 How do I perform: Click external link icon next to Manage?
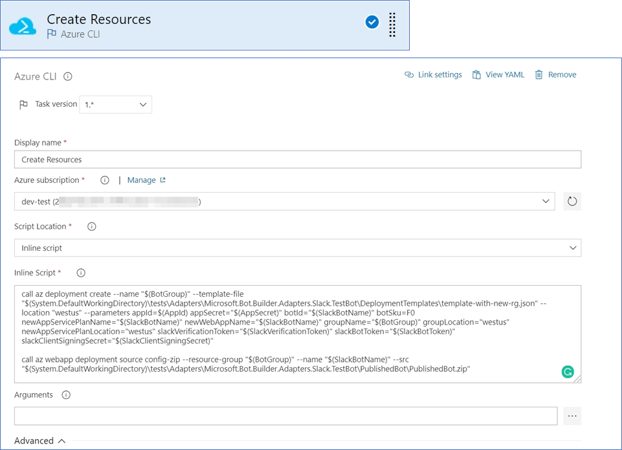pyautogui.click(x=162, y=180)
